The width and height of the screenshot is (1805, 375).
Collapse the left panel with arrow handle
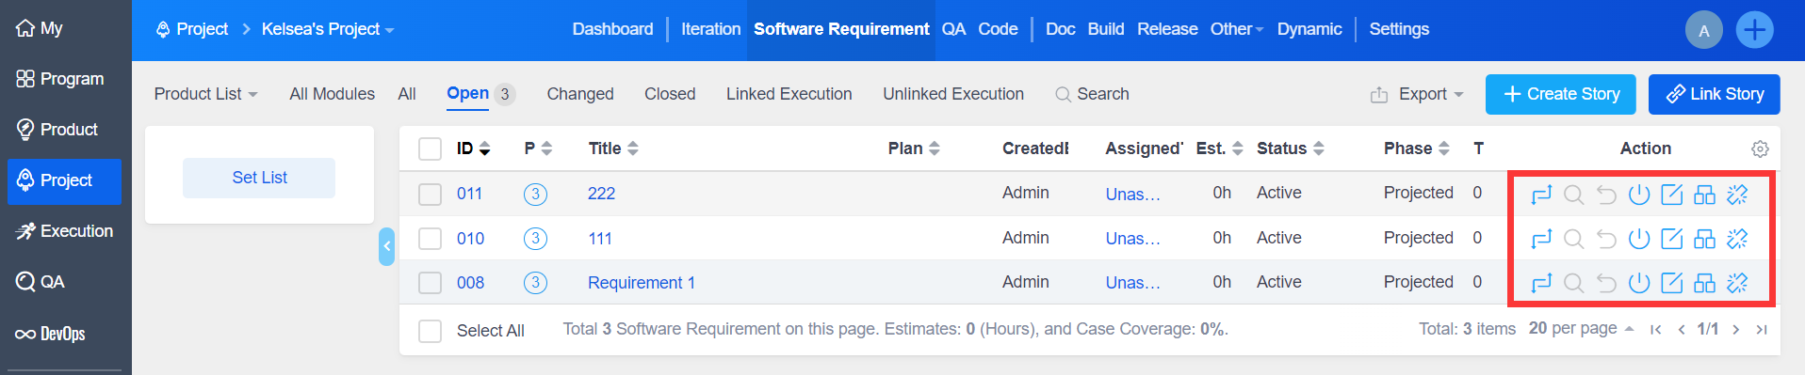click(x=386, y=246)
